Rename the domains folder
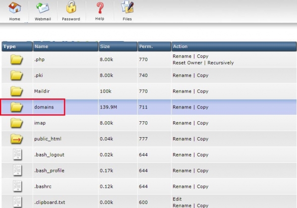 (182, 107)
